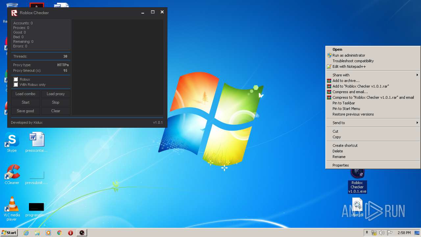The height and width of the screenshot is (237, 421).
Task: Click the Roblox logo in the title bar
Action: [14, 13]
